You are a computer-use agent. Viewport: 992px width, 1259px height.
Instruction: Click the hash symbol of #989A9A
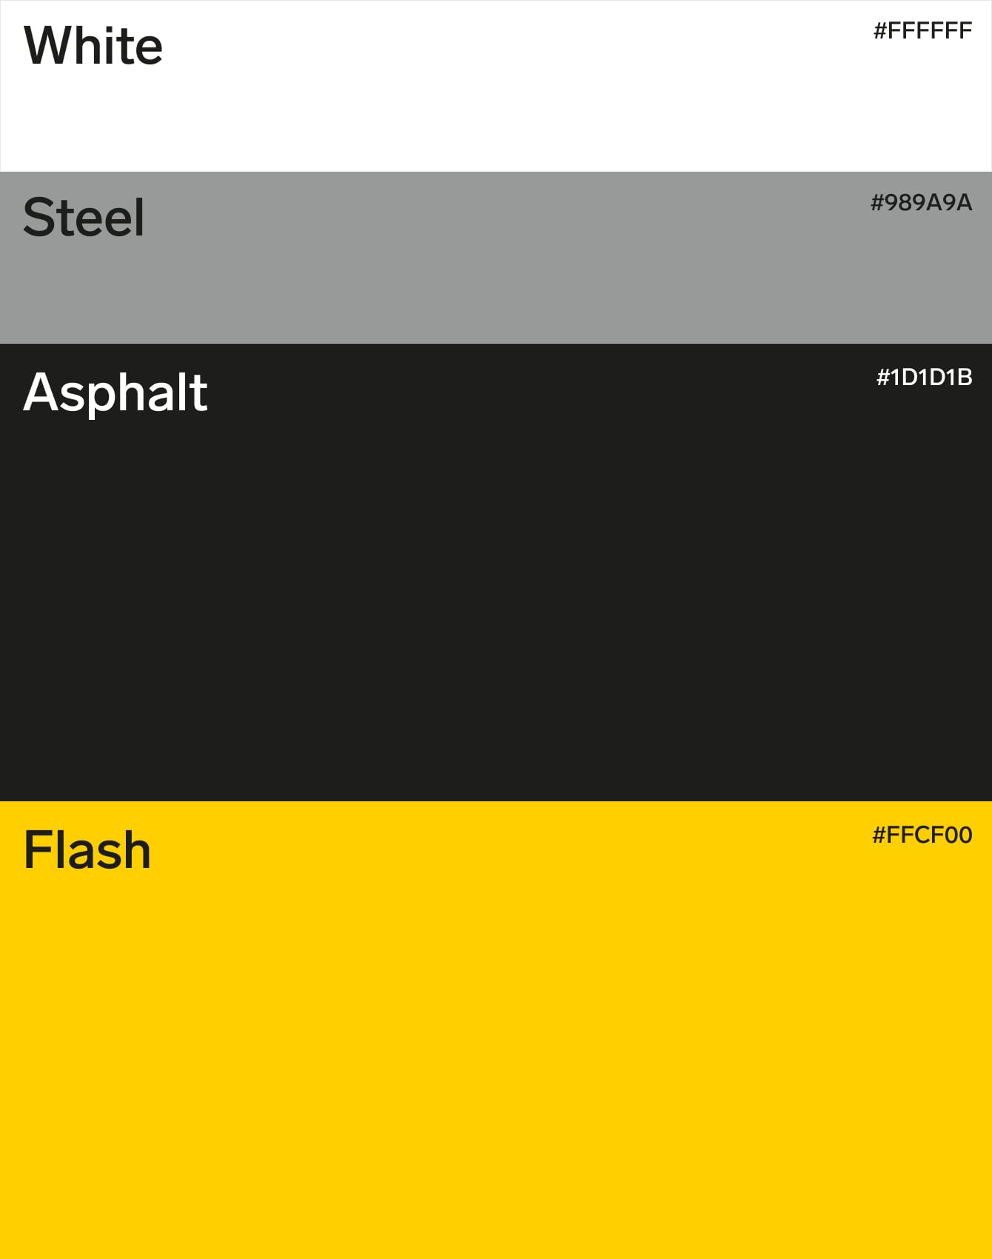[x=877, y=203]
